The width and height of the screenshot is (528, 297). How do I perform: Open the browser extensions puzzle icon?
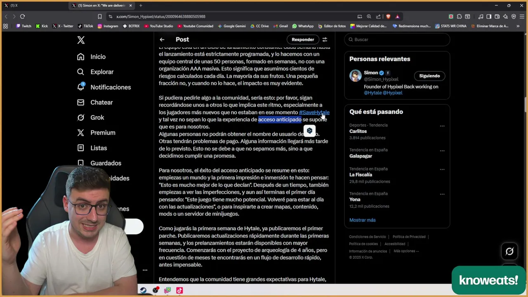point(459,16)
